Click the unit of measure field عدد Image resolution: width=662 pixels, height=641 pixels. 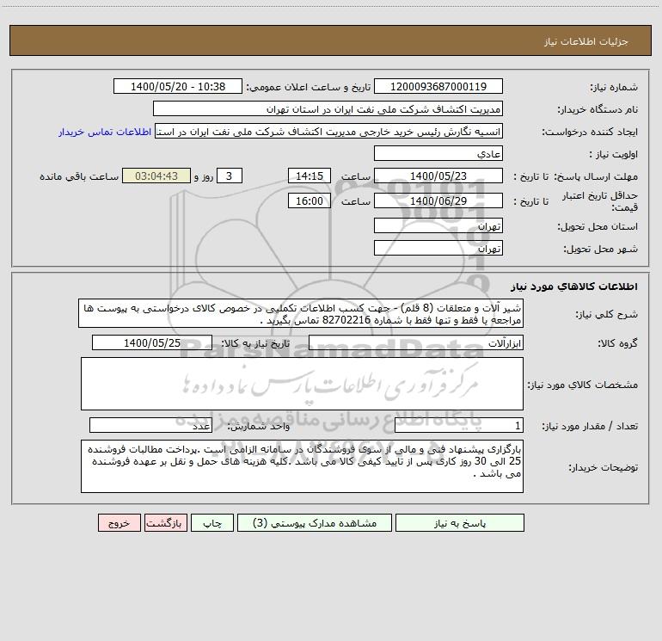coord(150,426)
